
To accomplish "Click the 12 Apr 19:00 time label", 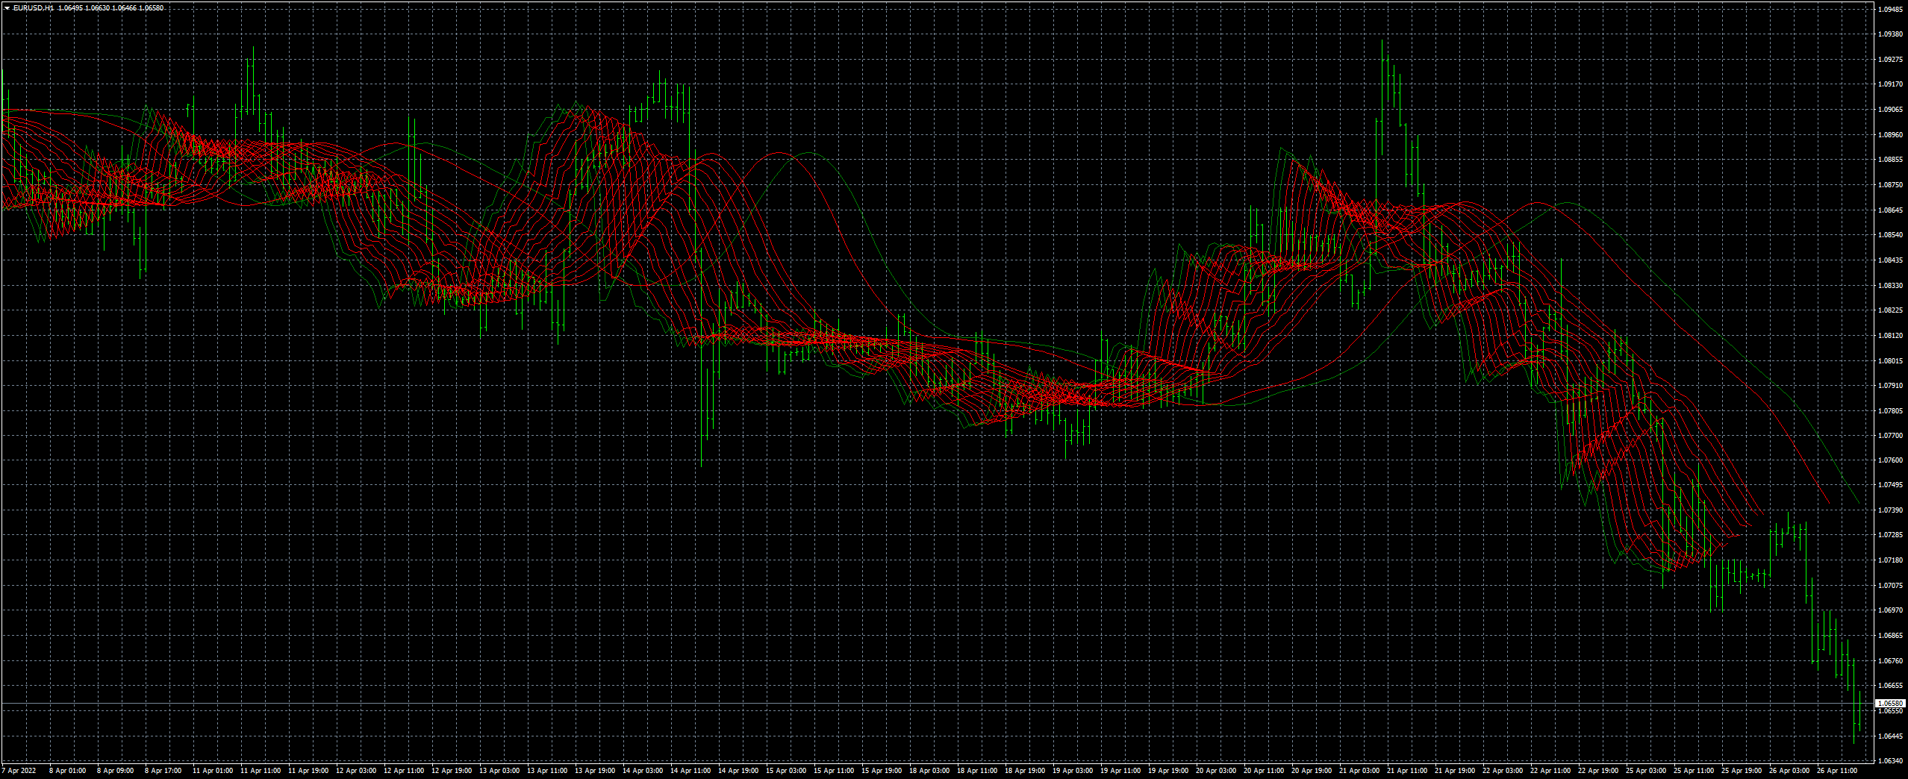I will (x=452, y=771).
